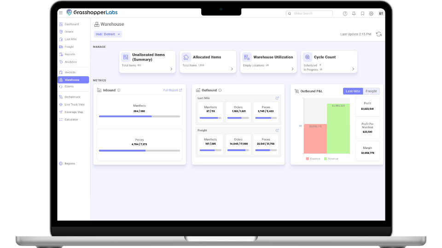The height and width of the screenshot is (248, 442).
Task: Open the notifications bell icon
Action: coord(354,13)
